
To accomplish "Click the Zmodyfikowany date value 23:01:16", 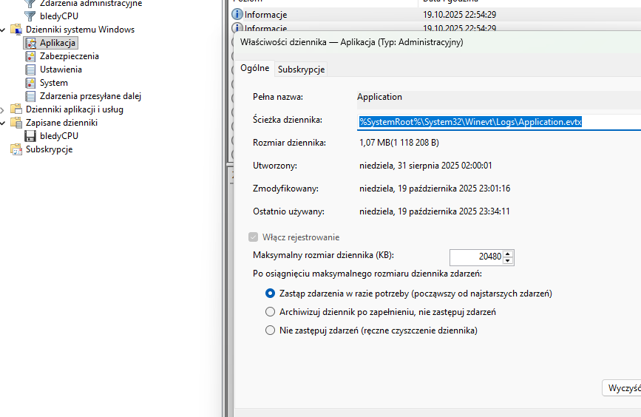I will pos(435,189).
